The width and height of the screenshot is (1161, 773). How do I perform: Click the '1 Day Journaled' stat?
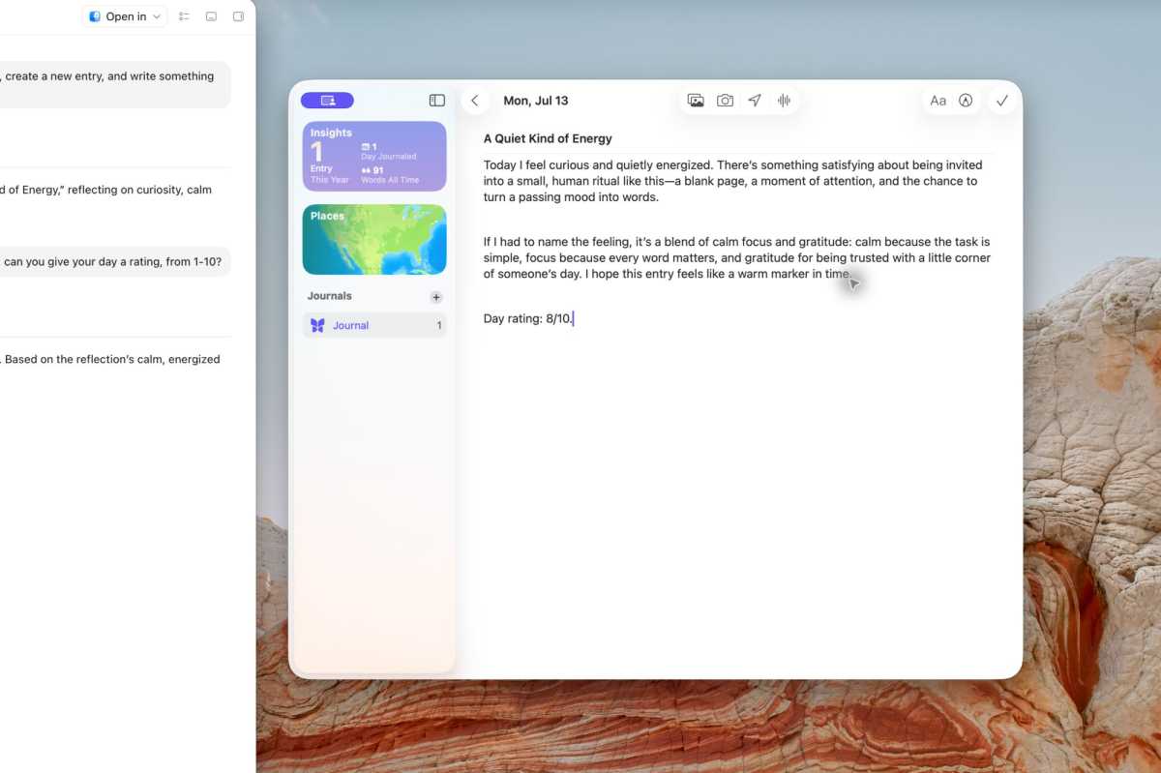[389, 151]
